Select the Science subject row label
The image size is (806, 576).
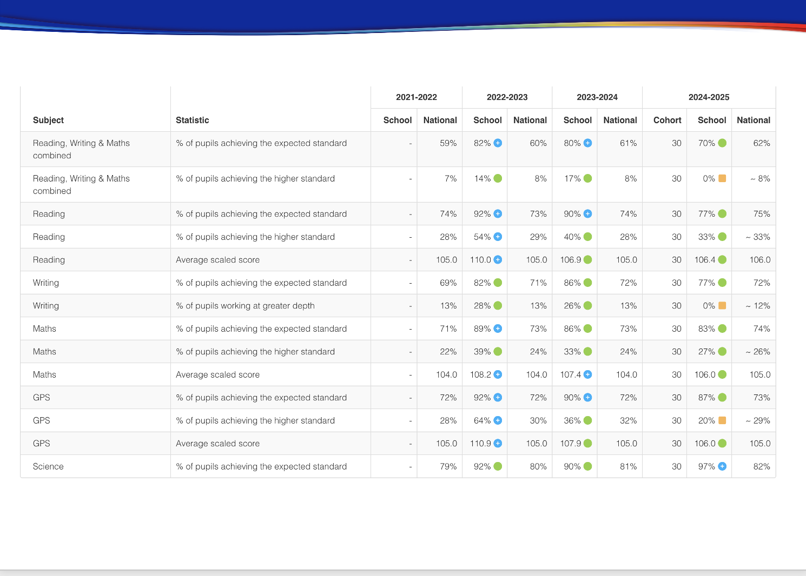pyautogui.click(x=48, y=466)
